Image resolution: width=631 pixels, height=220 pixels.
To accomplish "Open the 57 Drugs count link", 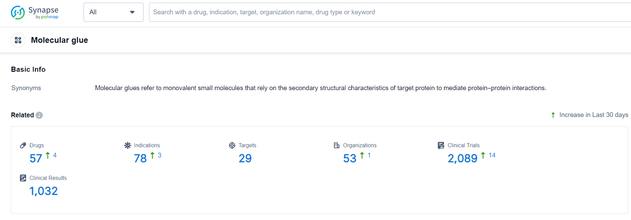I will pos(36,158).
